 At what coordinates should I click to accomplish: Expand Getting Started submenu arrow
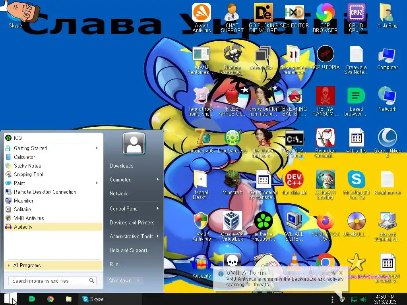(x=97, y=148)
